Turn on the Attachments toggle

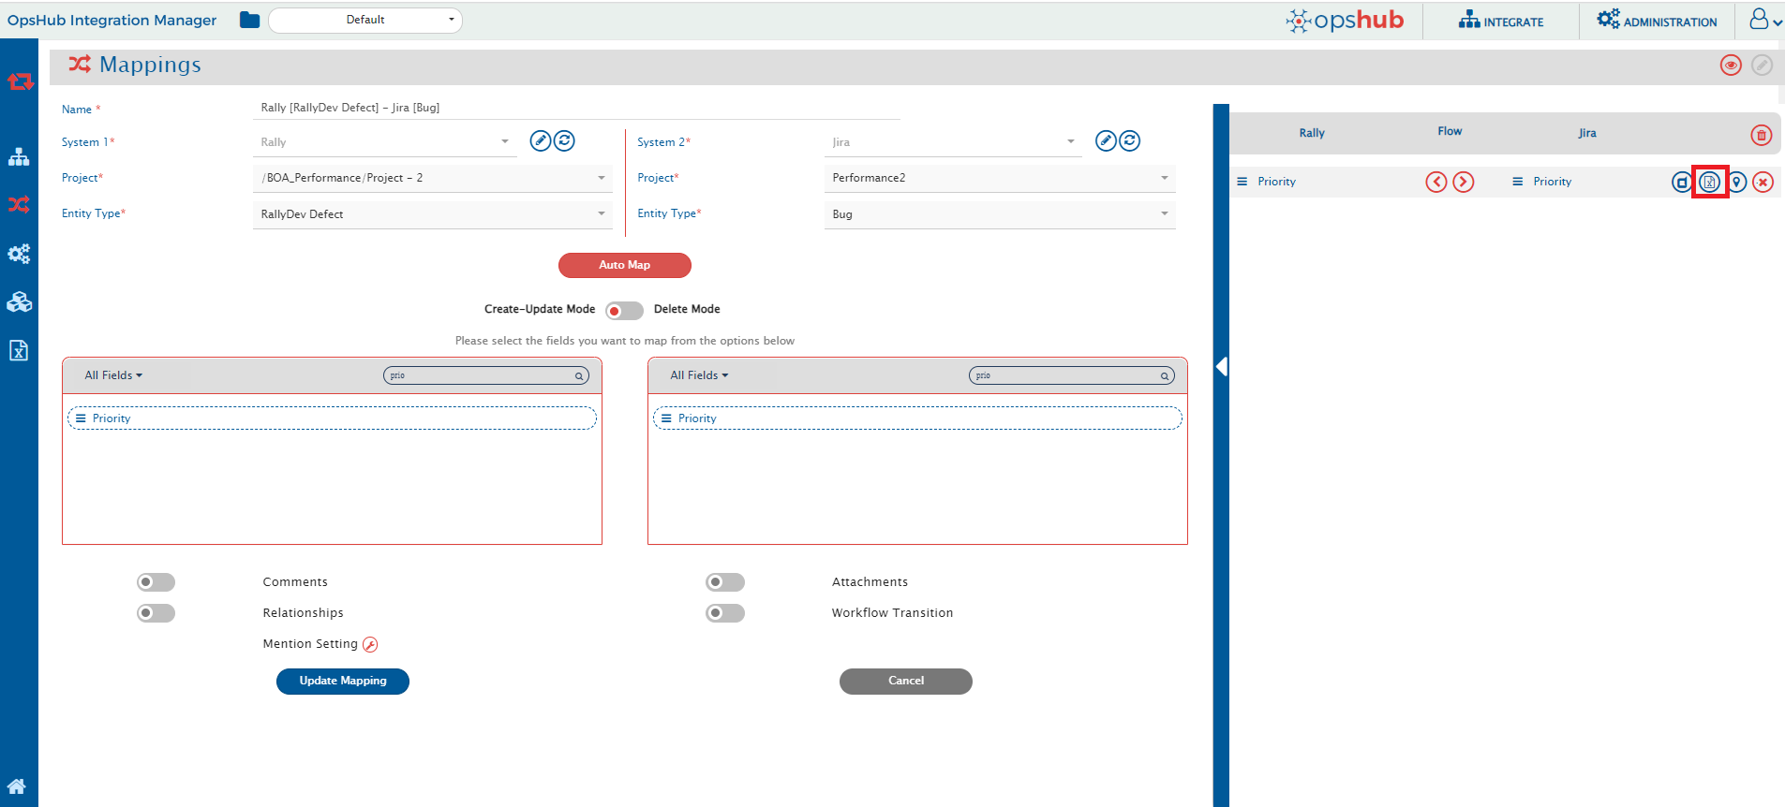click(x=724, y=582)
